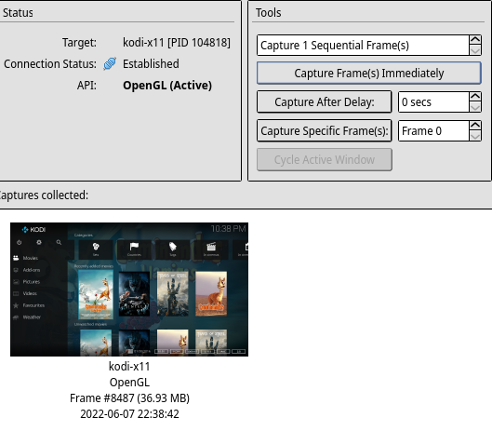The width and height of the screenshot is (492, 431).
Task: Click the Tools panel heading
Action: tap(268, 13)
